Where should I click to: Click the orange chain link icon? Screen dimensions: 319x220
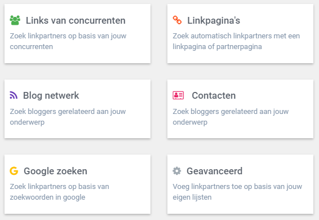[177, 20]
